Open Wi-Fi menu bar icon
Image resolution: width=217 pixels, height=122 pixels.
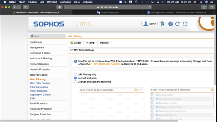[x=147, y=2]
